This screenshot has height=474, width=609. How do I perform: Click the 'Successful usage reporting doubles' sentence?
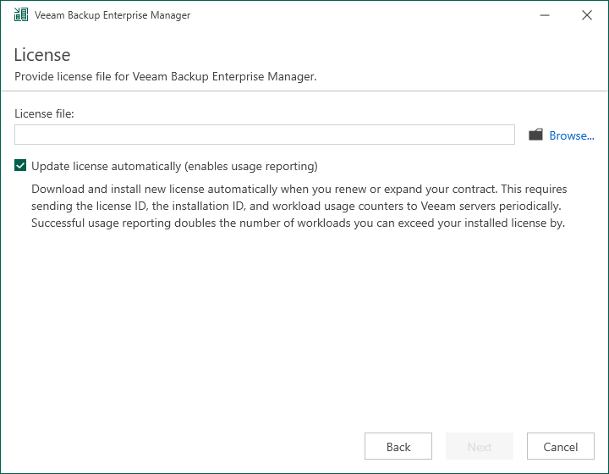[x=298, y=223]
